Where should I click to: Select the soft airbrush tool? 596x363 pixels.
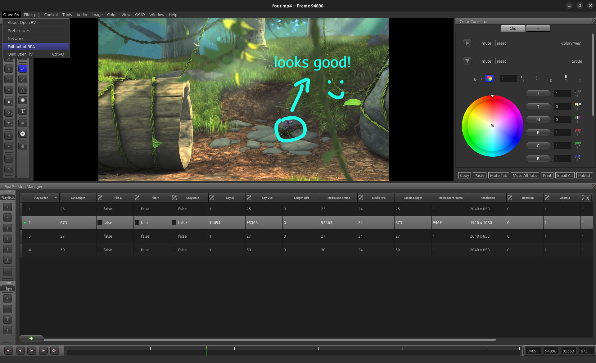click(23, 100)
